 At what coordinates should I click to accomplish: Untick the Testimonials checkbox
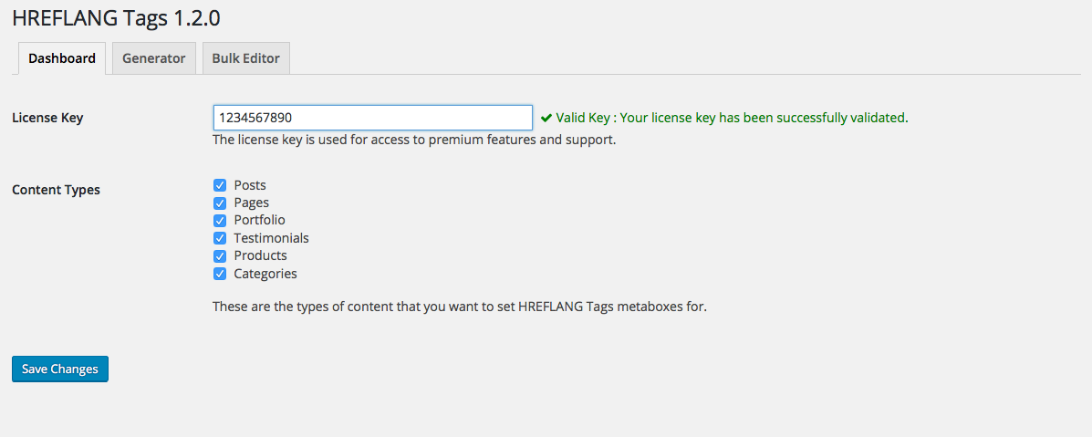pos(220,238)
